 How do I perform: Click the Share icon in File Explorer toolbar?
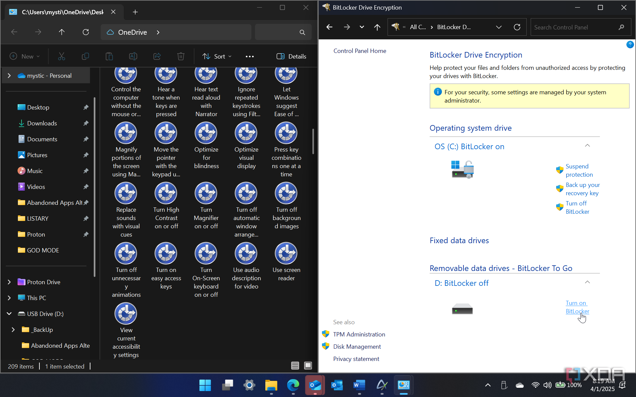click(157, 57)
